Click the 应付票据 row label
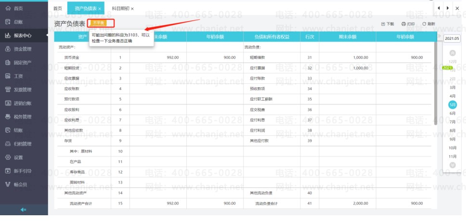 click(x=258, y=68)
